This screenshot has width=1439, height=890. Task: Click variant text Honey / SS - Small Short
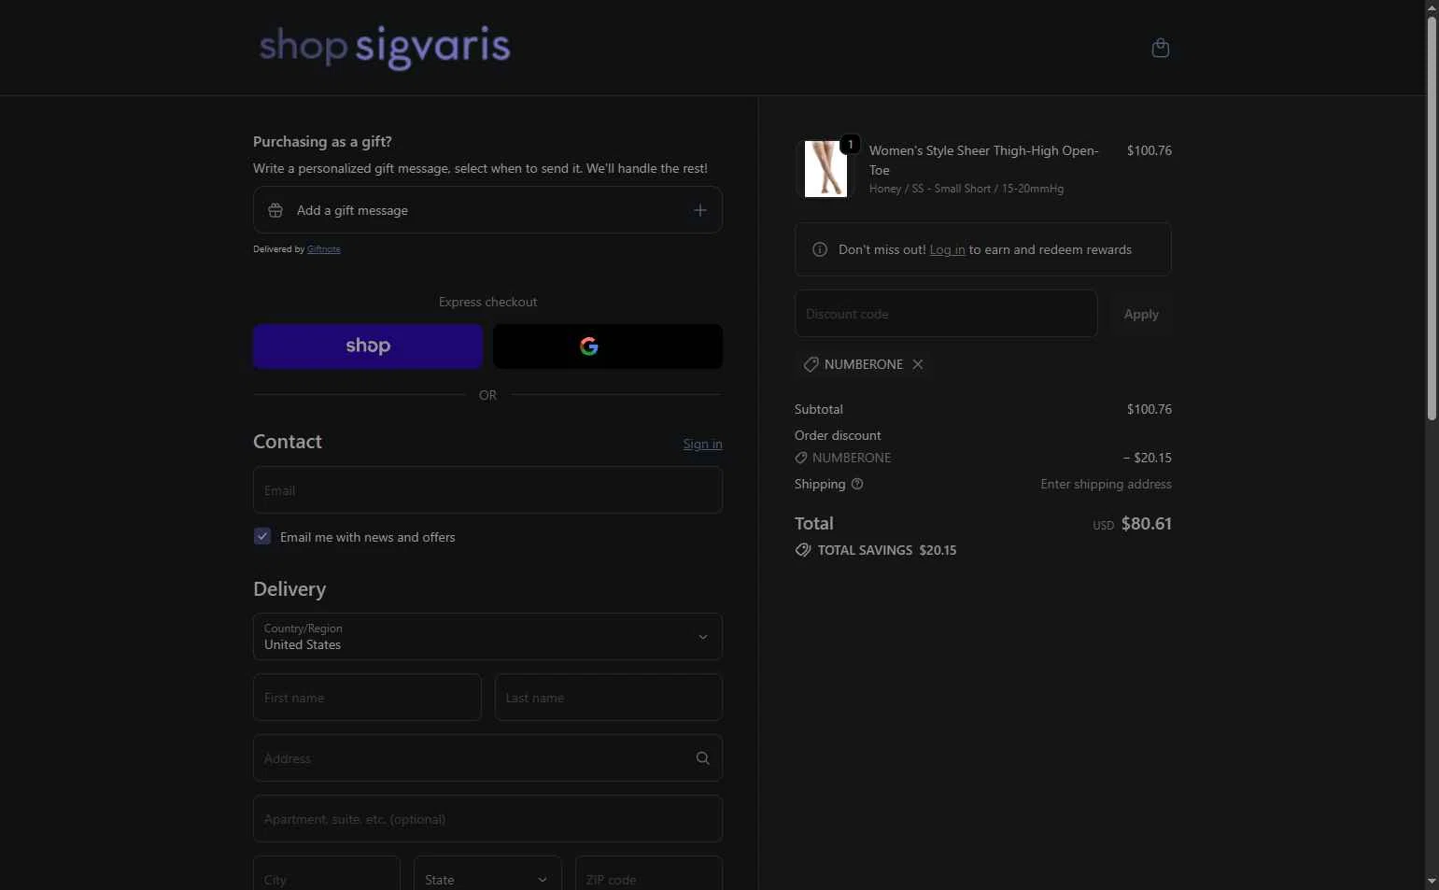pos(966,189)
